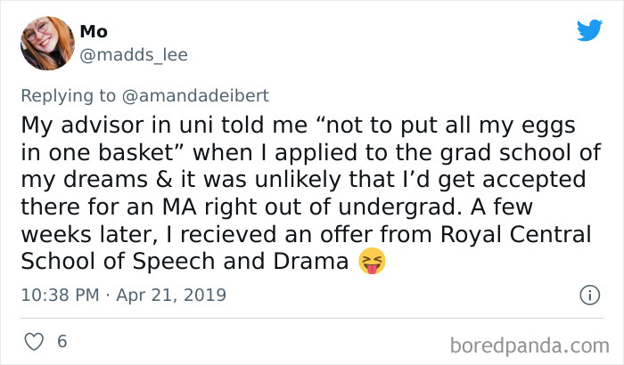This screenshot has height=365, width=624.
Task: Click the word "recieved" in the tweet
Action: pyautogui.click(x=228, y=234)
